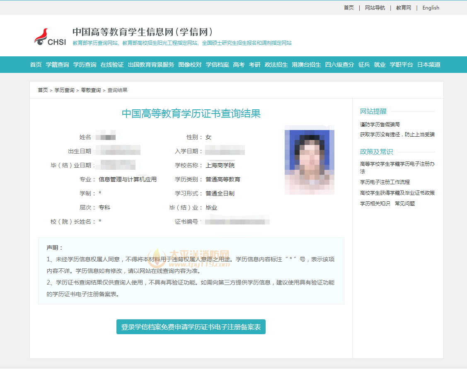The image size is (467, 369).
Task: Click 查询结果 in breadcrumb
Action: tap(117, 90)
